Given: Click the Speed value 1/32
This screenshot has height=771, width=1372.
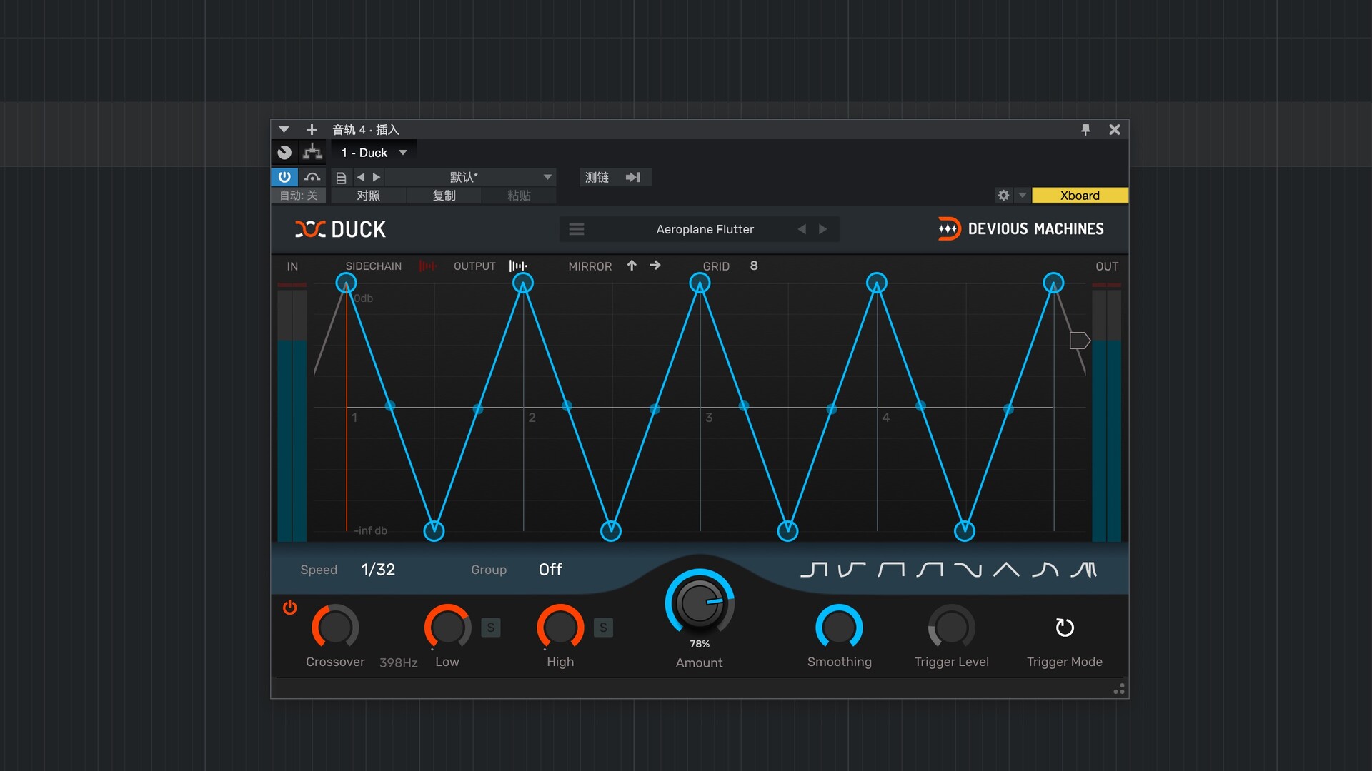Looking at the screenshot, I should 378,570.
